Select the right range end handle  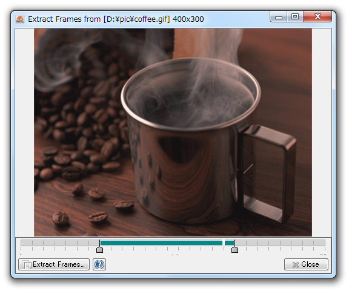pos(234,250)
